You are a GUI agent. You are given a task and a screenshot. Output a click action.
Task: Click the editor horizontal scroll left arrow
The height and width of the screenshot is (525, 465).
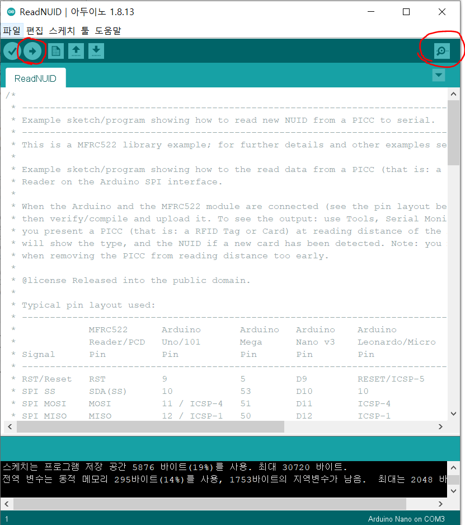coord(10,426)
